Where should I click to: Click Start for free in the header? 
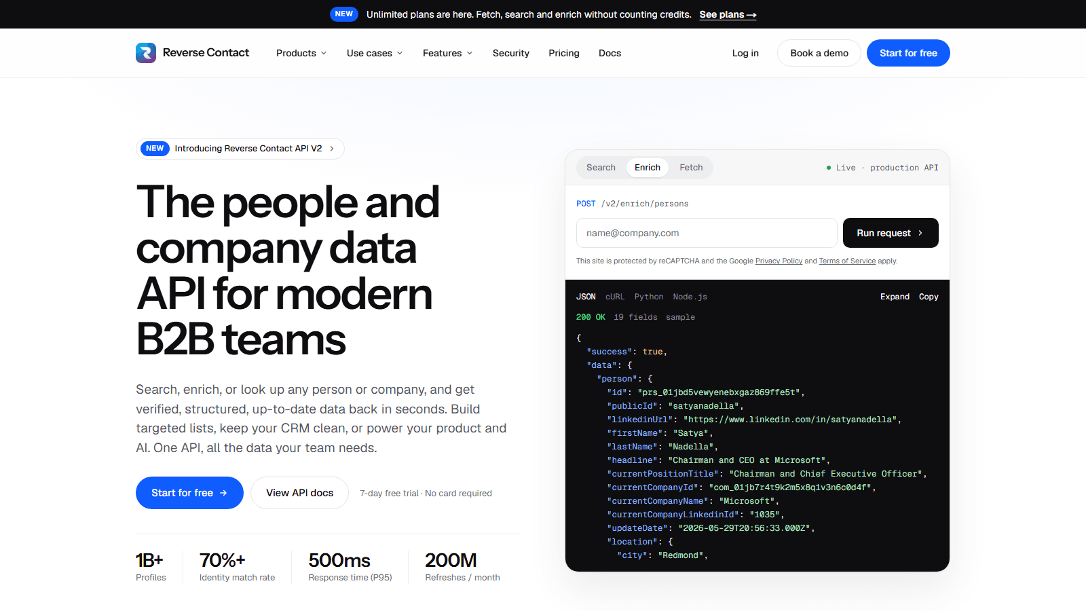[908, 53]
